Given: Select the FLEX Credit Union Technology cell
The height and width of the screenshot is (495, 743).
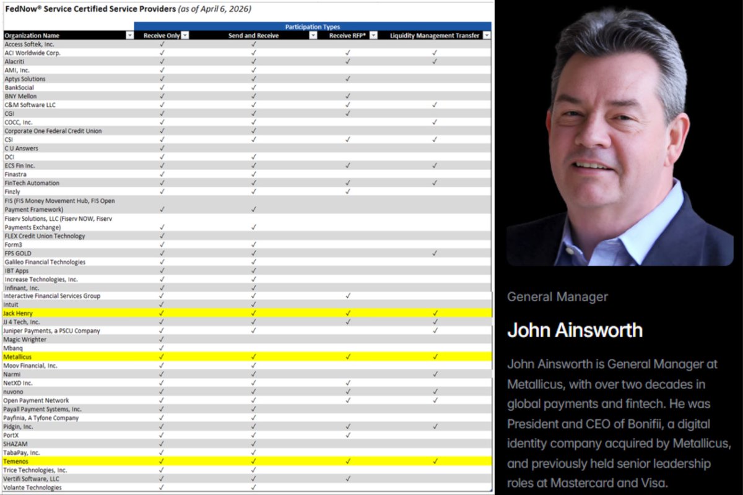Looking at the screenshot, I should point(69,236).
